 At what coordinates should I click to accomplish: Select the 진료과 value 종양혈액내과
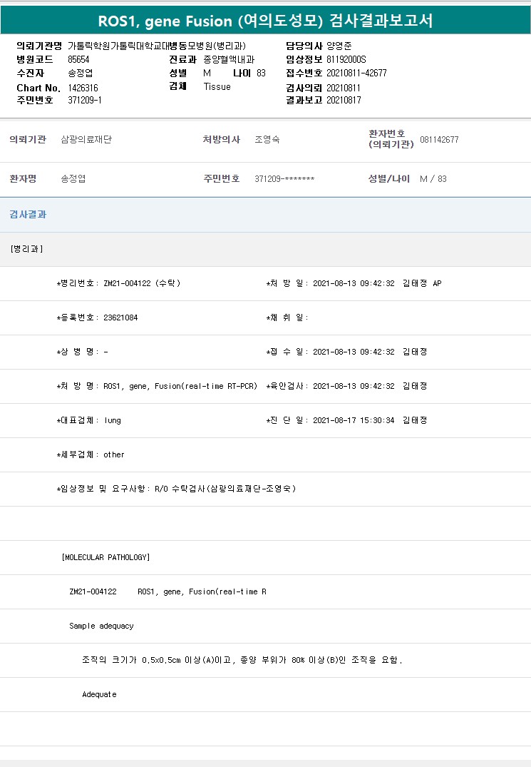pos(223,59)
